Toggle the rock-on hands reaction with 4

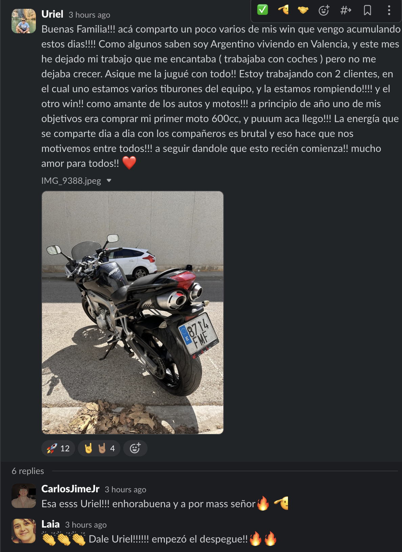click(x=99, y=448)
